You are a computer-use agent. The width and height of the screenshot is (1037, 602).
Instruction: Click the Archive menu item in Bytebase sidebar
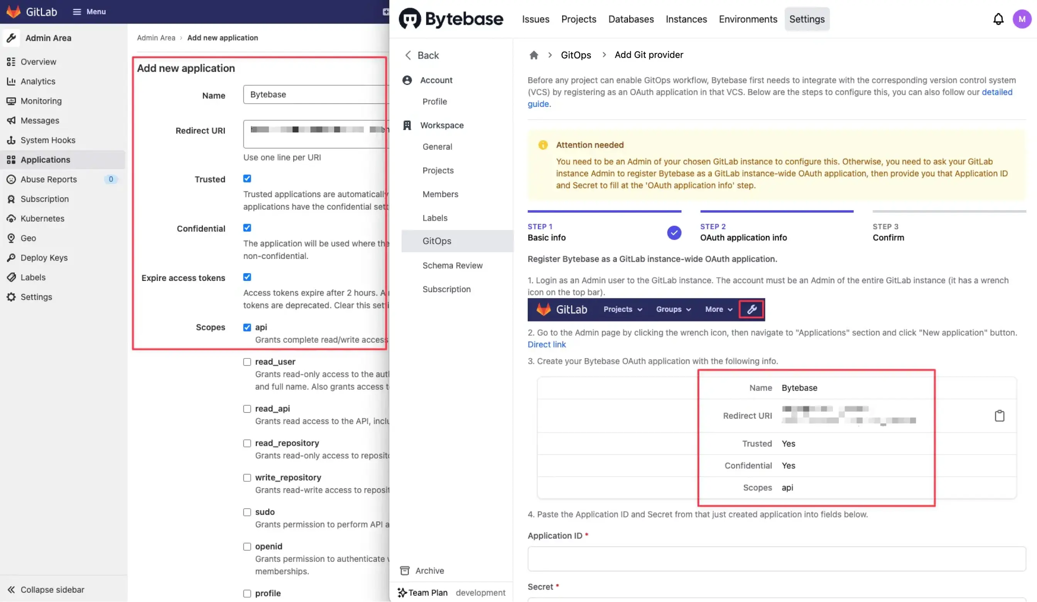(x=430, y=570)
